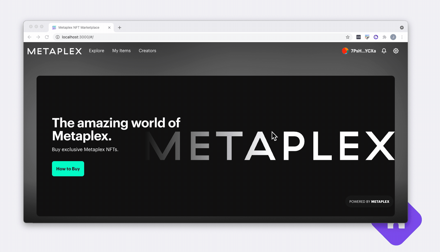Open wallet address 7PsH...YCXa menu

[363, 51]
